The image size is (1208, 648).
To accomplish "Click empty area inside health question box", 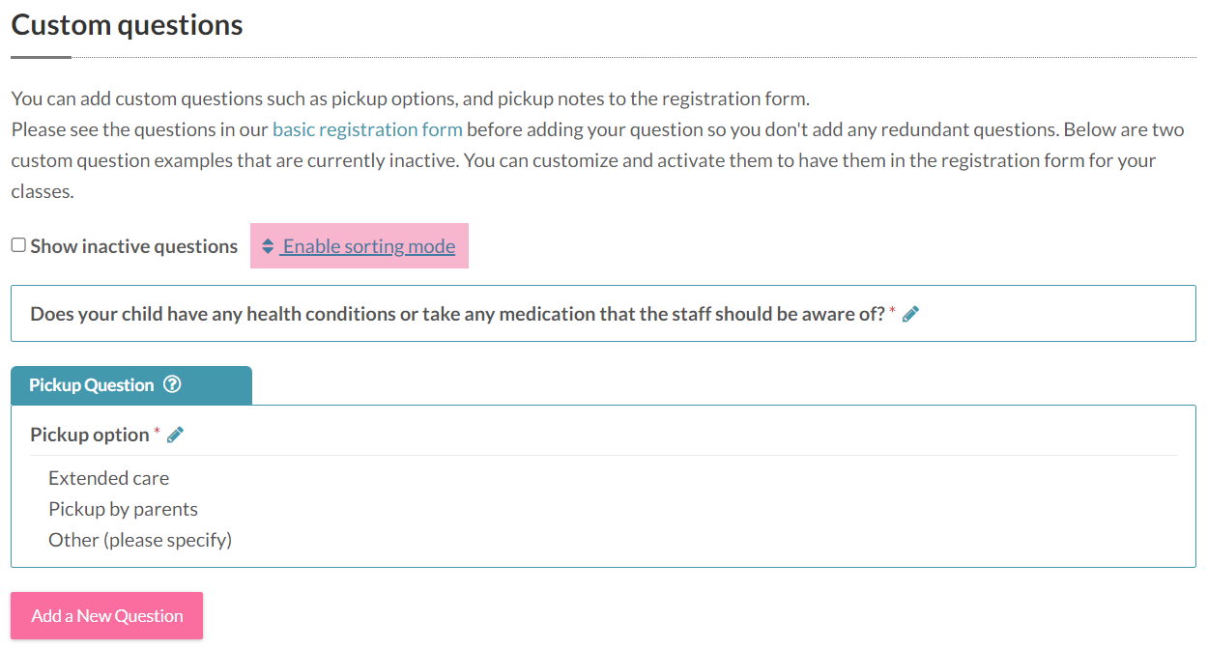I will [x=1053, y=314].
